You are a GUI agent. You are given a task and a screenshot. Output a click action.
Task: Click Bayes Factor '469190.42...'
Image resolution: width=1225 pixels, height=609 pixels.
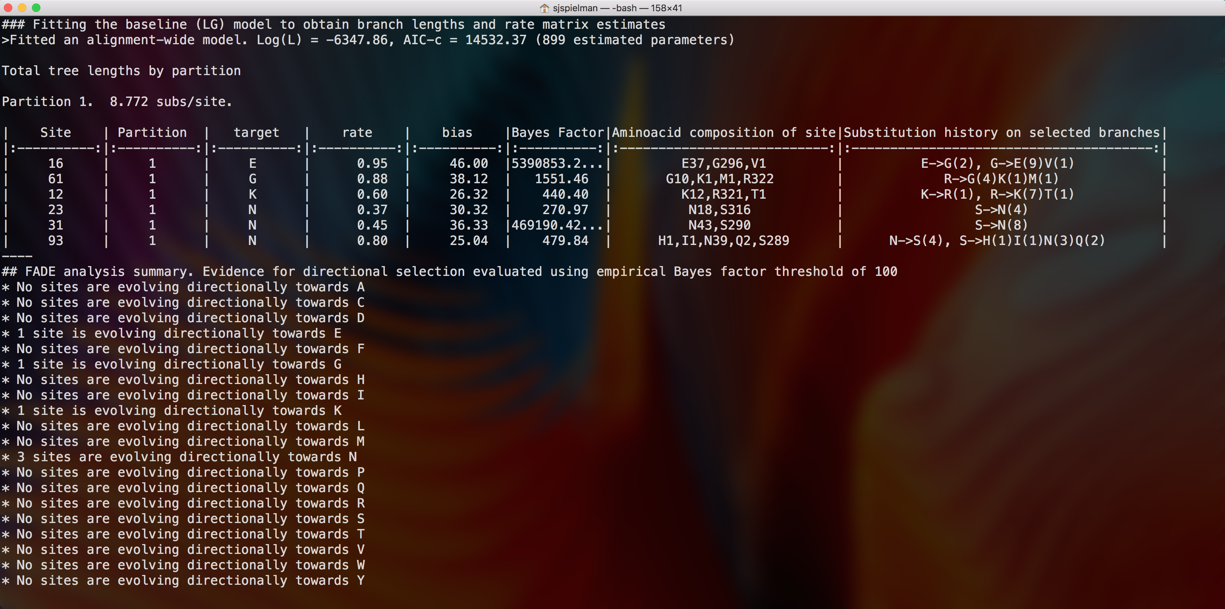click(557, 225)
